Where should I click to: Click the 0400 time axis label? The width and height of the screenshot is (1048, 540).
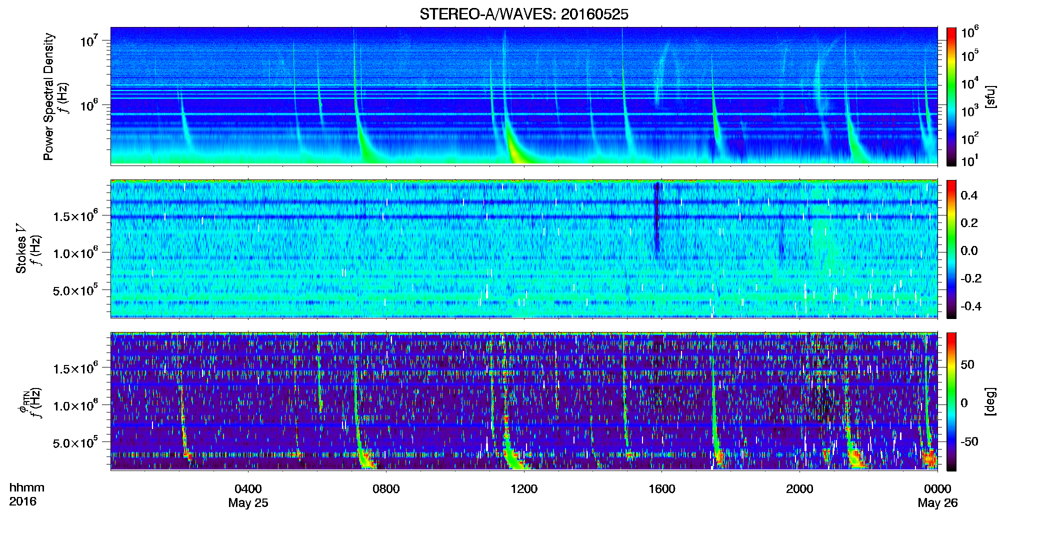pyautogui.click(x=248, y=489)
